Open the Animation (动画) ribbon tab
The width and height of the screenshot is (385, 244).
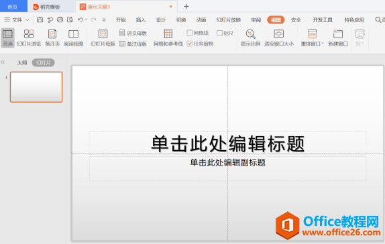(x=201, y=20)
